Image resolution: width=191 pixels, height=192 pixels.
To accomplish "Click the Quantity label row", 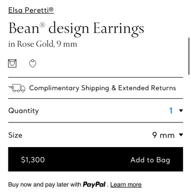I will 95,111.
